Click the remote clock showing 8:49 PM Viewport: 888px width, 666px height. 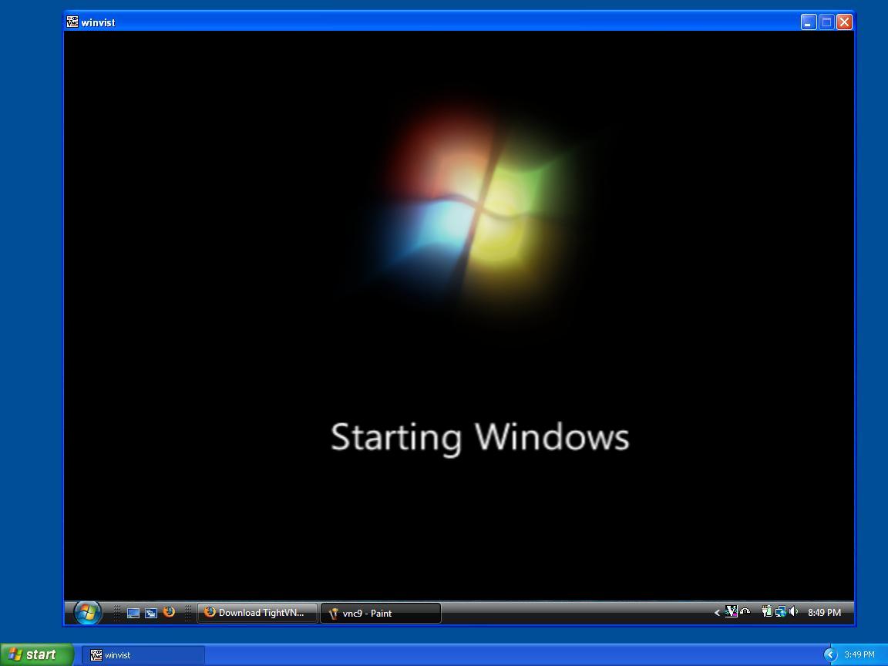(x=824, y=613)
